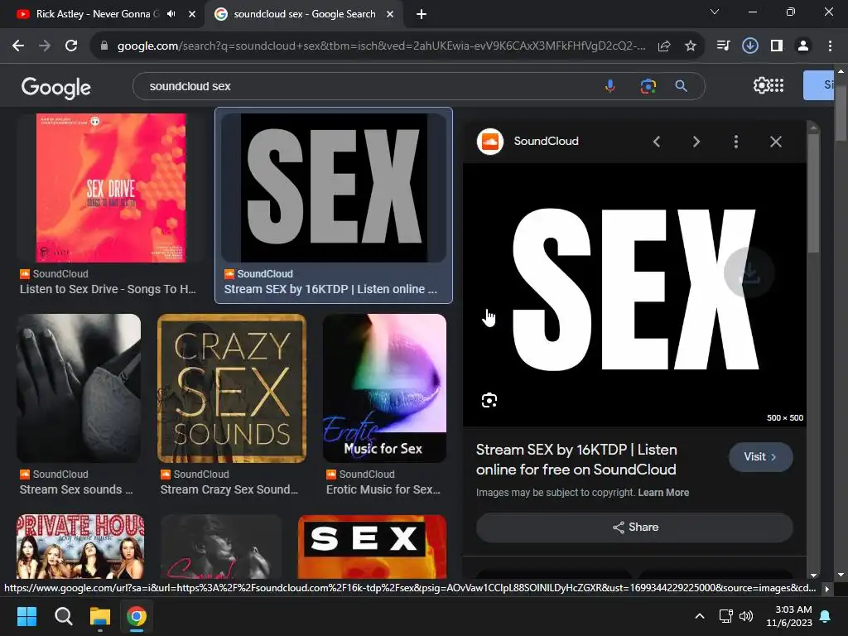The width and height of the screenshot is (848, 636).
Task: Click the Visit button
Action: (x=760, y=457)
